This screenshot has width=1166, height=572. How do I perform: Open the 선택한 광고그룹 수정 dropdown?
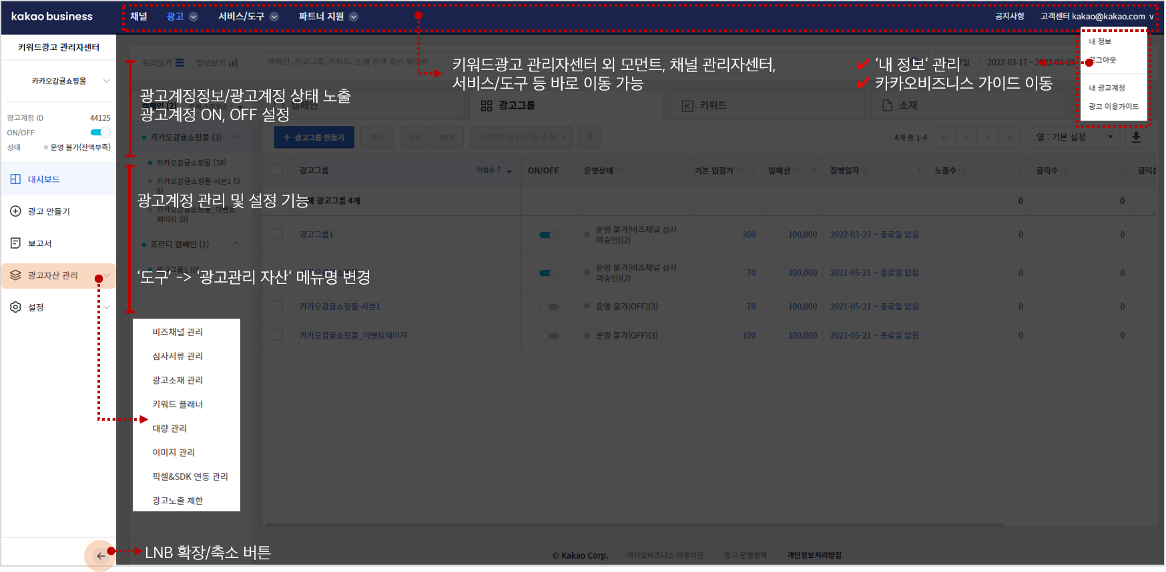(521, 137)
